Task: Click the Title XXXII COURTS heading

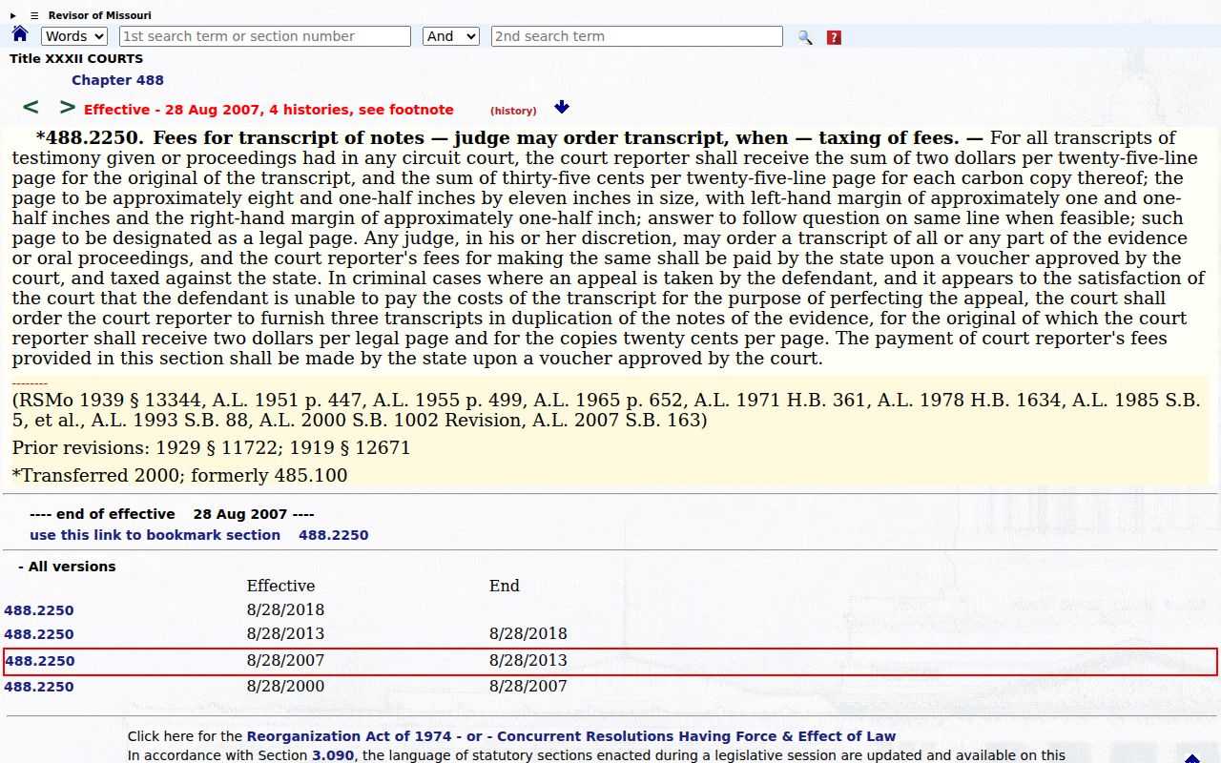Action: (x=76, y=59)
